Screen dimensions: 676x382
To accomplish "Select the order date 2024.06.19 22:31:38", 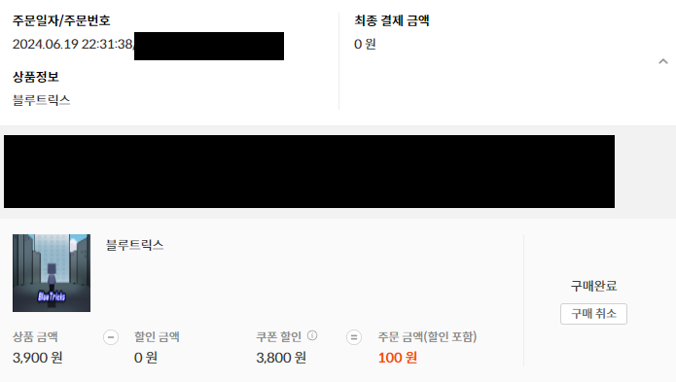I will click(x=72, y=44).
